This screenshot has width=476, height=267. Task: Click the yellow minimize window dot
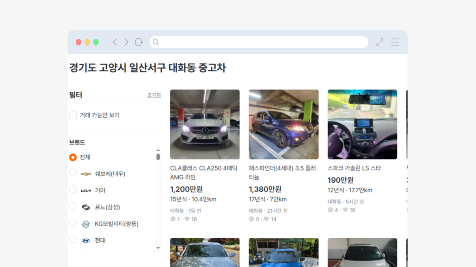click(87, 42)
